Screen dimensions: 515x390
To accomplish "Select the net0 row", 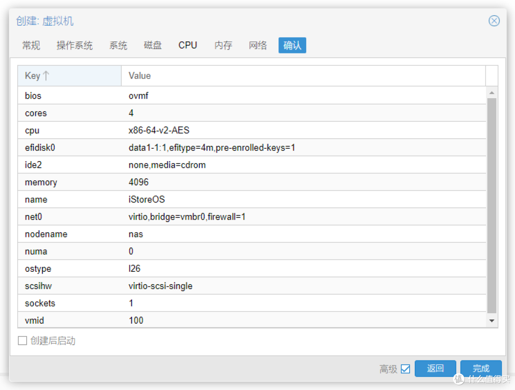I will tap(191, 216).
